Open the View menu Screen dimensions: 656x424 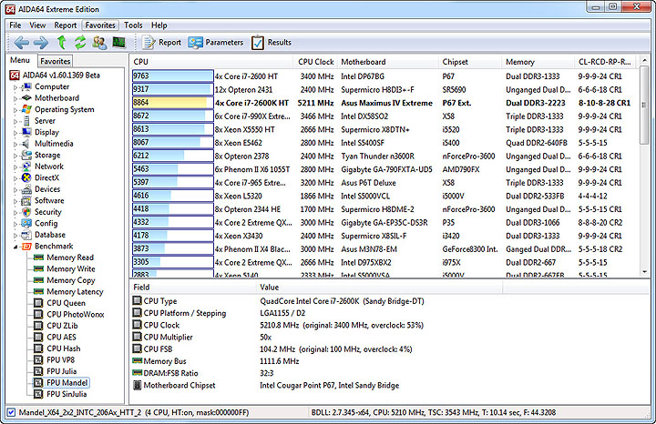coord(37,25)
